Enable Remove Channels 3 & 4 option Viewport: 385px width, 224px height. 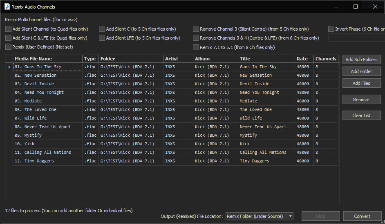pyautogui.click(x=196, y=38)
